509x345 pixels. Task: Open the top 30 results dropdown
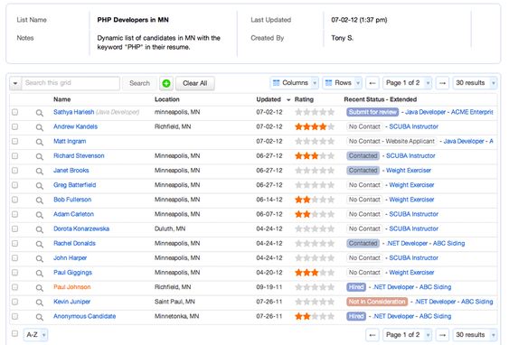pos(475,83)
